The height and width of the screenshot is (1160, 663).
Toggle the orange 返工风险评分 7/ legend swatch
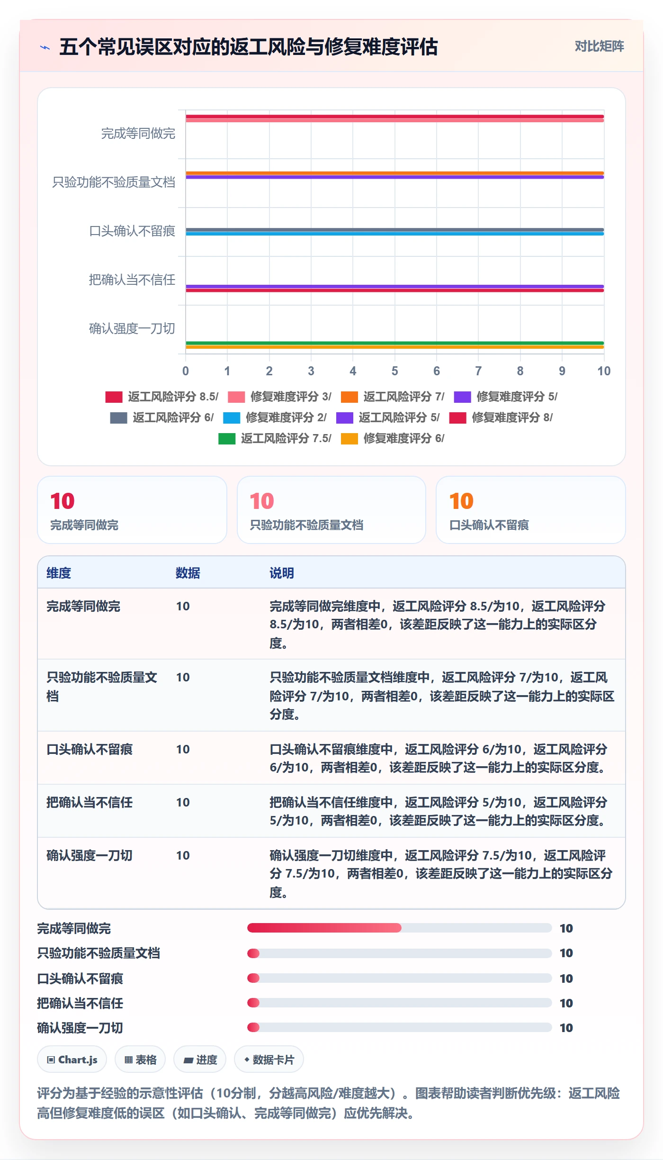pos(349,397)
